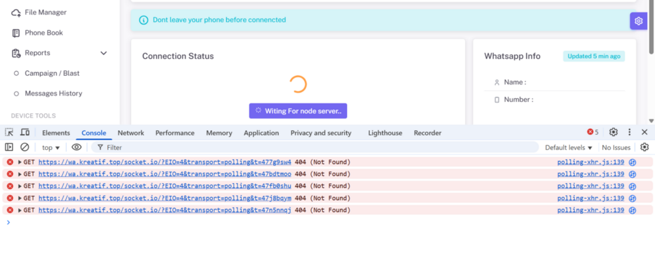Open Campaign / Blast report
The width and height of the screenshot is (655, 265).
click(52, 73)
